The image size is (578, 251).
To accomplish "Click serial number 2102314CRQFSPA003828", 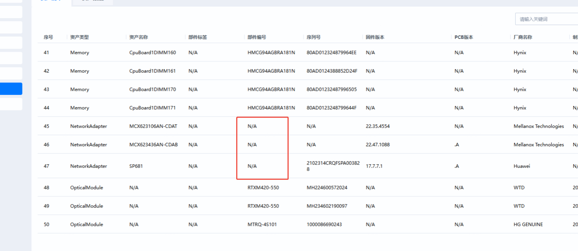I will [x=332, y=166].
